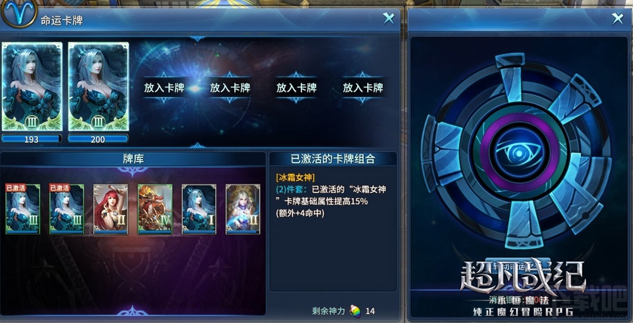633x323 pixels.
Task: Close the 命运卡牌 panel
Action: tap(389, 18)
